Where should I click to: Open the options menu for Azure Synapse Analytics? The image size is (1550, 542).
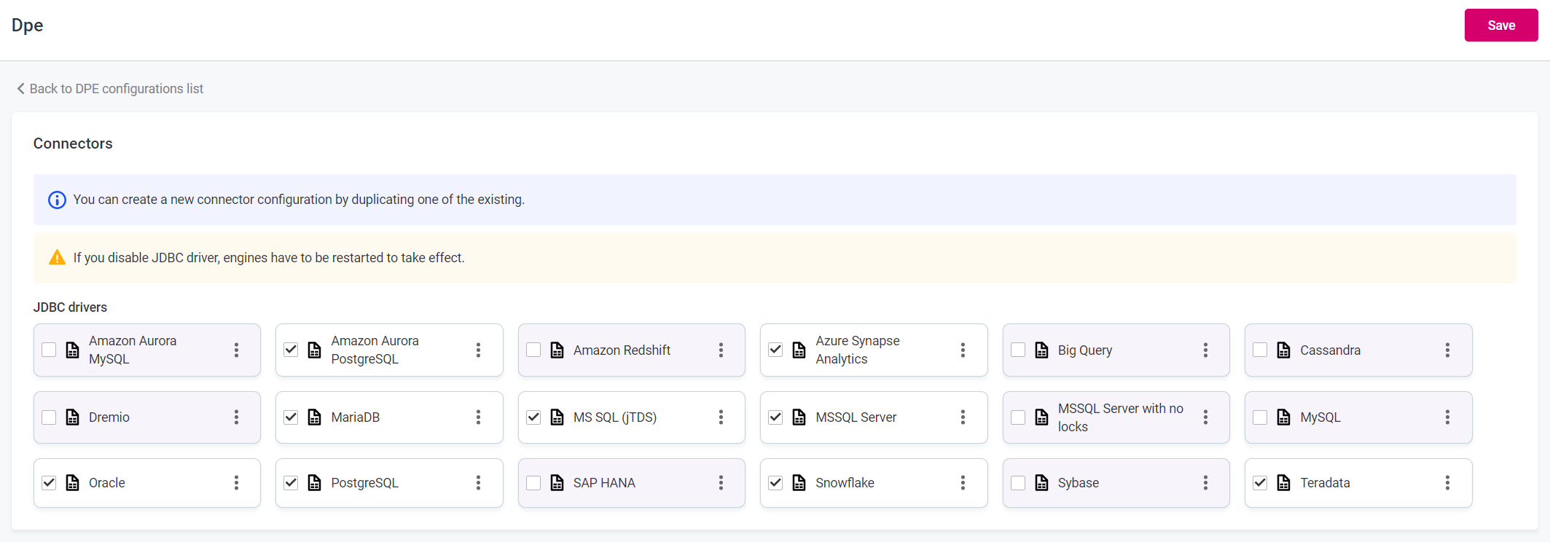click(963, 350)
